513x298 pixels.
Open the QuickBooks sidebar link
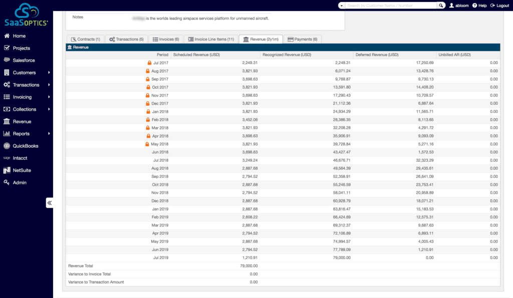pyautogui.click(x=26, y=146)
